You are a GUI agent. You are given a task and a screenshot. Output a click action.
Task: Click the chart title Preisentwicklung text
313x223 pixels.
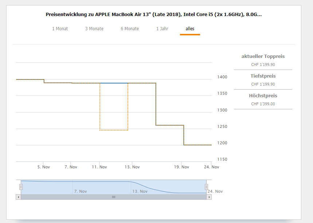point(153,15)
